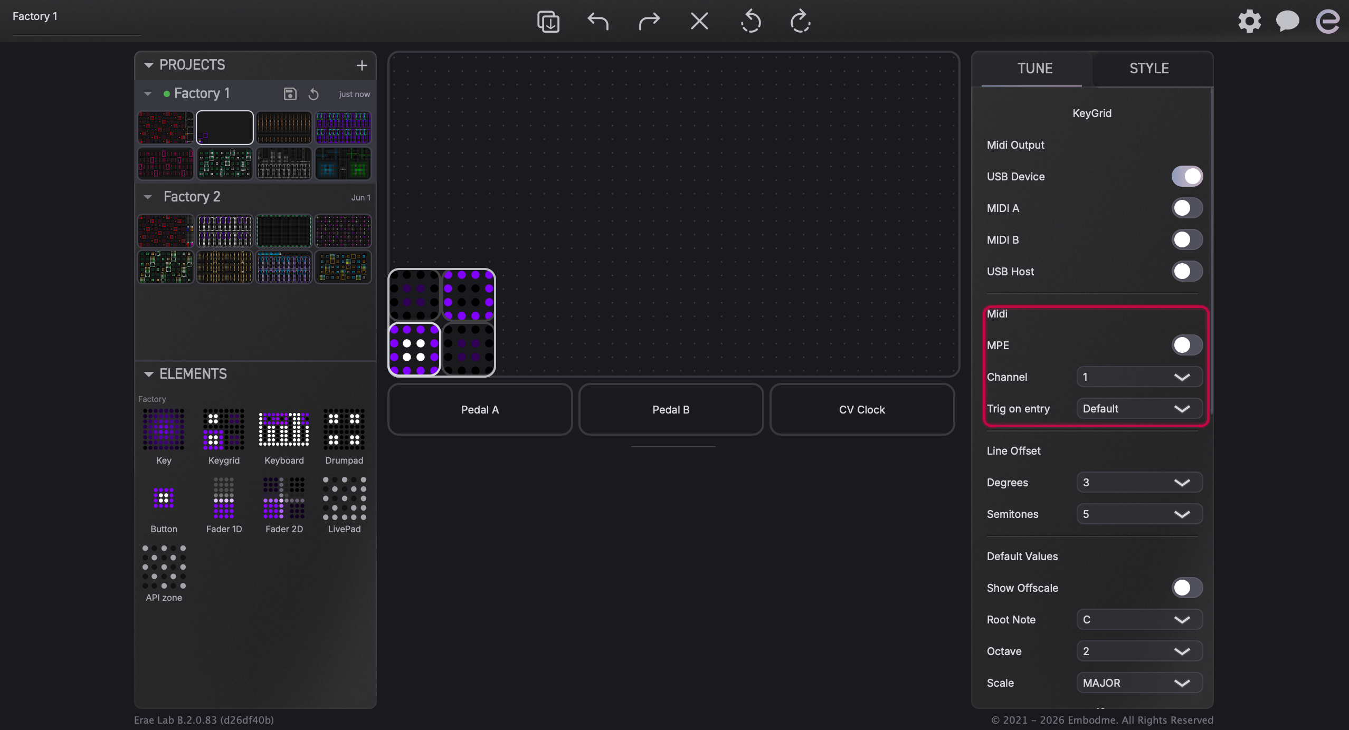Screen dimensions: 1349x730
Task: Toggle USB Device midi output
Action: click(x=1187, y=176)
